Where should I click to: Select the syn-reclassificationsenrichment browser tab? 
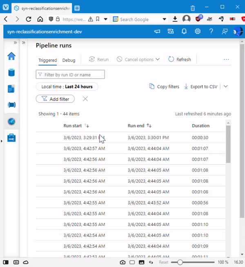coord(42,8)
